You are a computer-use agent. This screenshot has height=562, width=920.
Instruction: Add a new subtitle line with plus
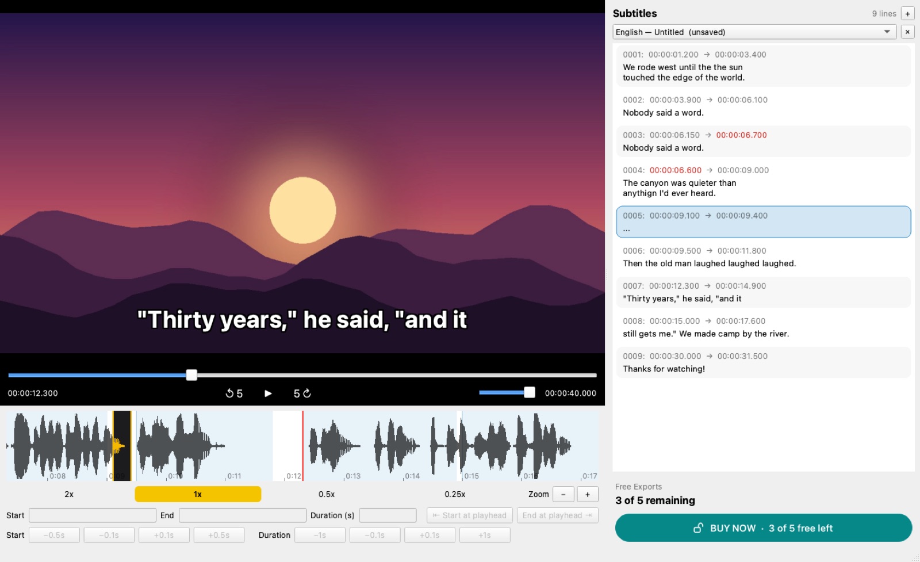click(907, 14)
